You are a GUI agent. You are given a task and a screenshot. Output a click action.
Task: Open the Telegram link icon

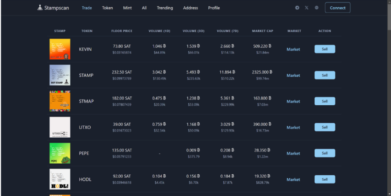tap(297, 8)
